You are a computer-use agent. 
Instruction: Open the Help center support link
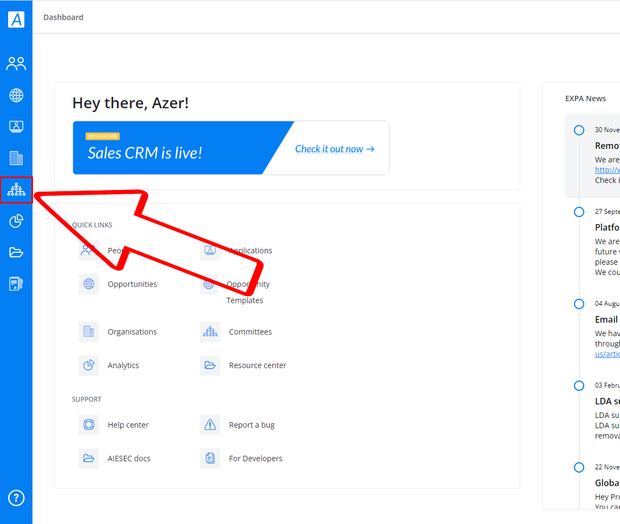pos(128,425)
